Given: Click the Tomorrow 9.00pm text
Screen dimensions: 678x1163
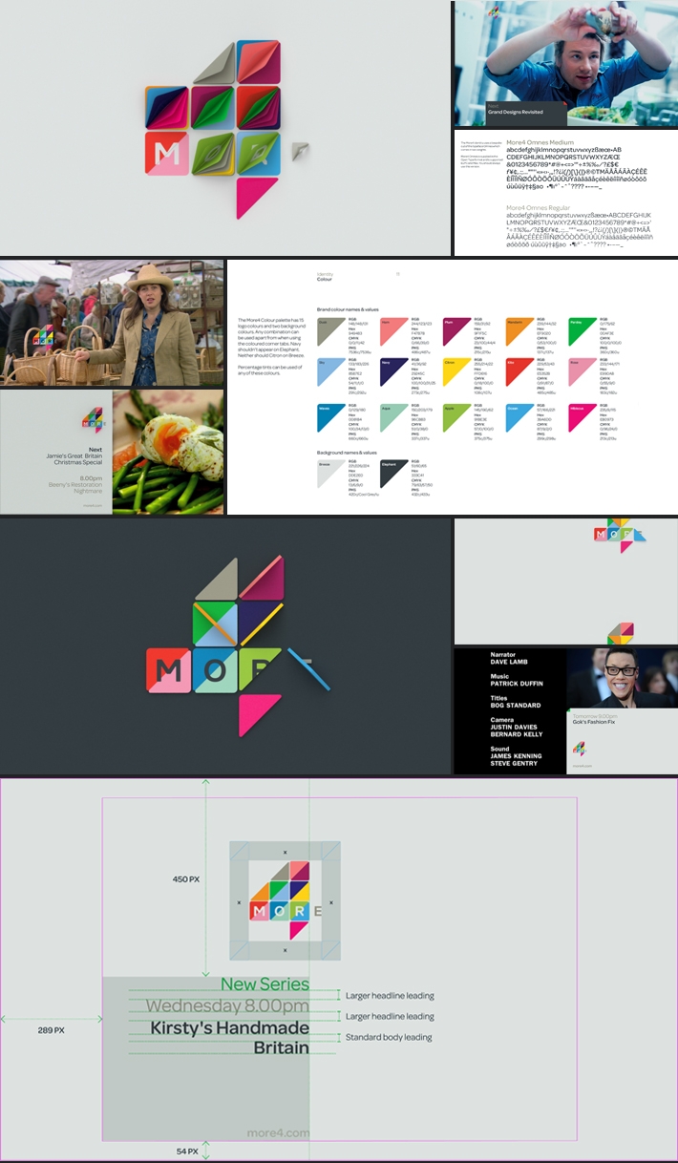Looking at the screenshot, I should 597,716.
